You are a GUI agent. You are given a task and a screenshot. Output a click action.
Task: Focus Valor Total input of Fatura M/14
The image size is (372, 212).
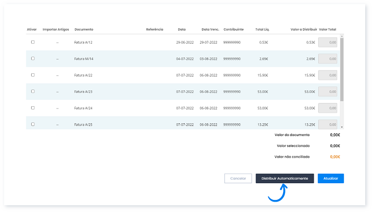[327, 59]
